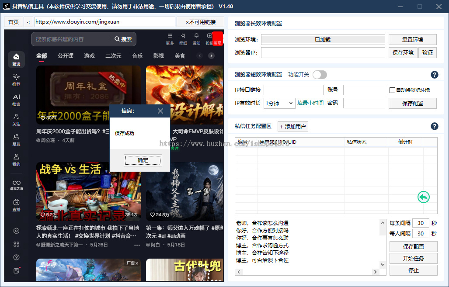This screenshot has width=449, height=287.
Task: Open the 壁纸 wallpaper icon
Action: (183, 39)
